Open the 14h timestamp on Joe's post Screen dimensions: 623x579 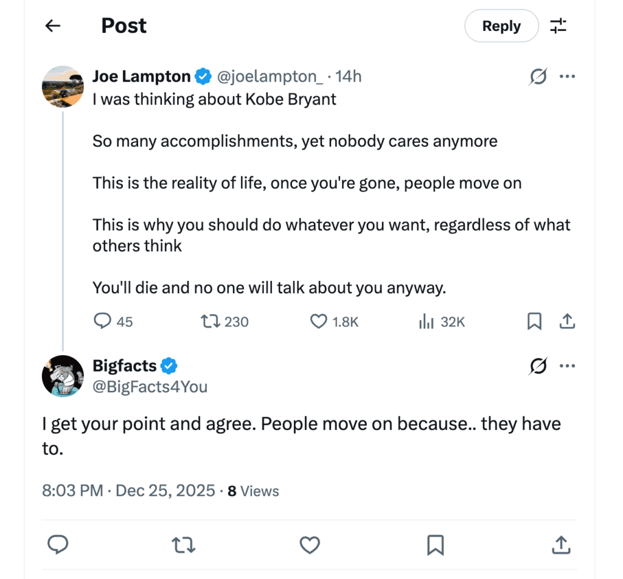coord(349,76)
